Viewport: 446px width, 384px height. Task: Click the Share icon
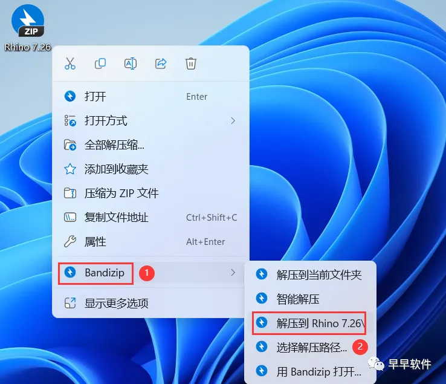click(x=161, y=63)
